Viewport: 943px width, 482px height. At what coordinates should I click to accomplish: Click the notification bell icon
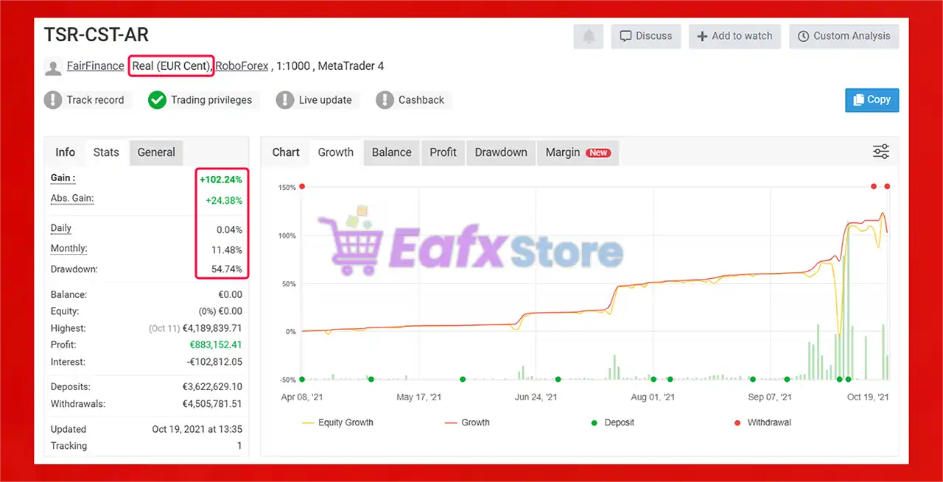[x=589, y=36]
